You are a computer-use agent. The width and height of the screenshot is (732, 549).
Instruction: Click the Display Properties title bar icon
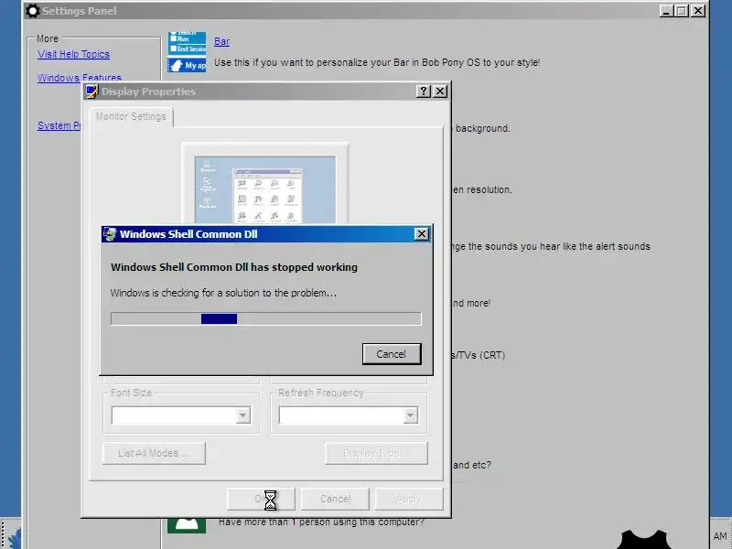point(92,91)
